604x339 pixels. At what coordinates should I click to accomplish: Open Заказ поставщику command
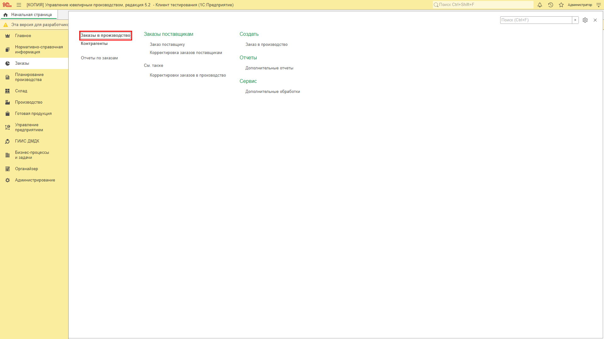click(167, 45)
